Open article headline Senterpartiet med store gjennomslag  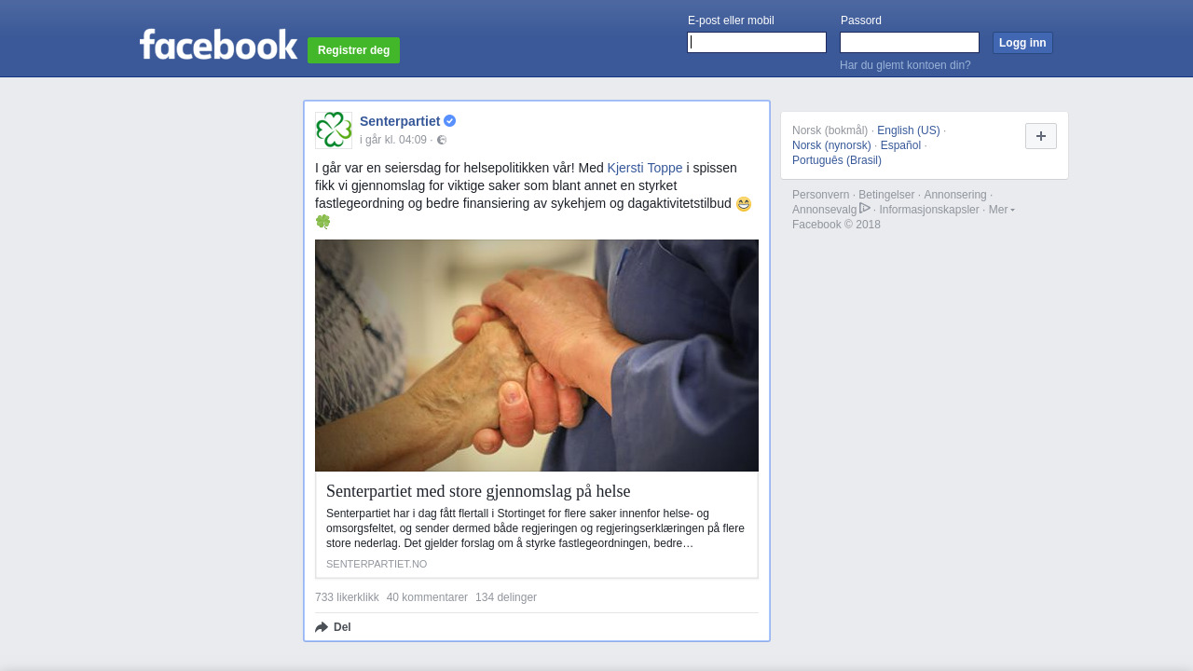point(478,491)
